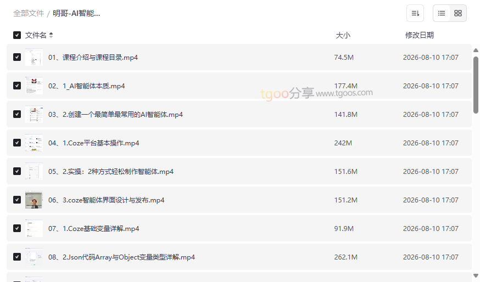Click the 明哥-AI智能... breadcrumb folder
Image resolution: width=480 pixels, height=282 pixels.
[x=76, y=14]
